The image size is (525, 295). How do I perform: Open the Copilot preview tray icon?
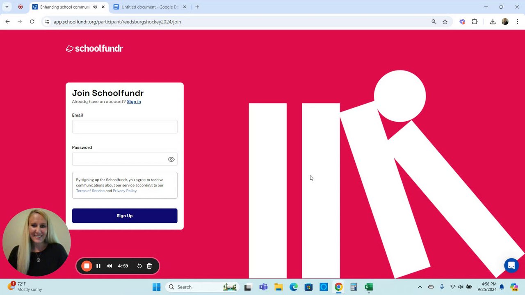click(514, 287)
